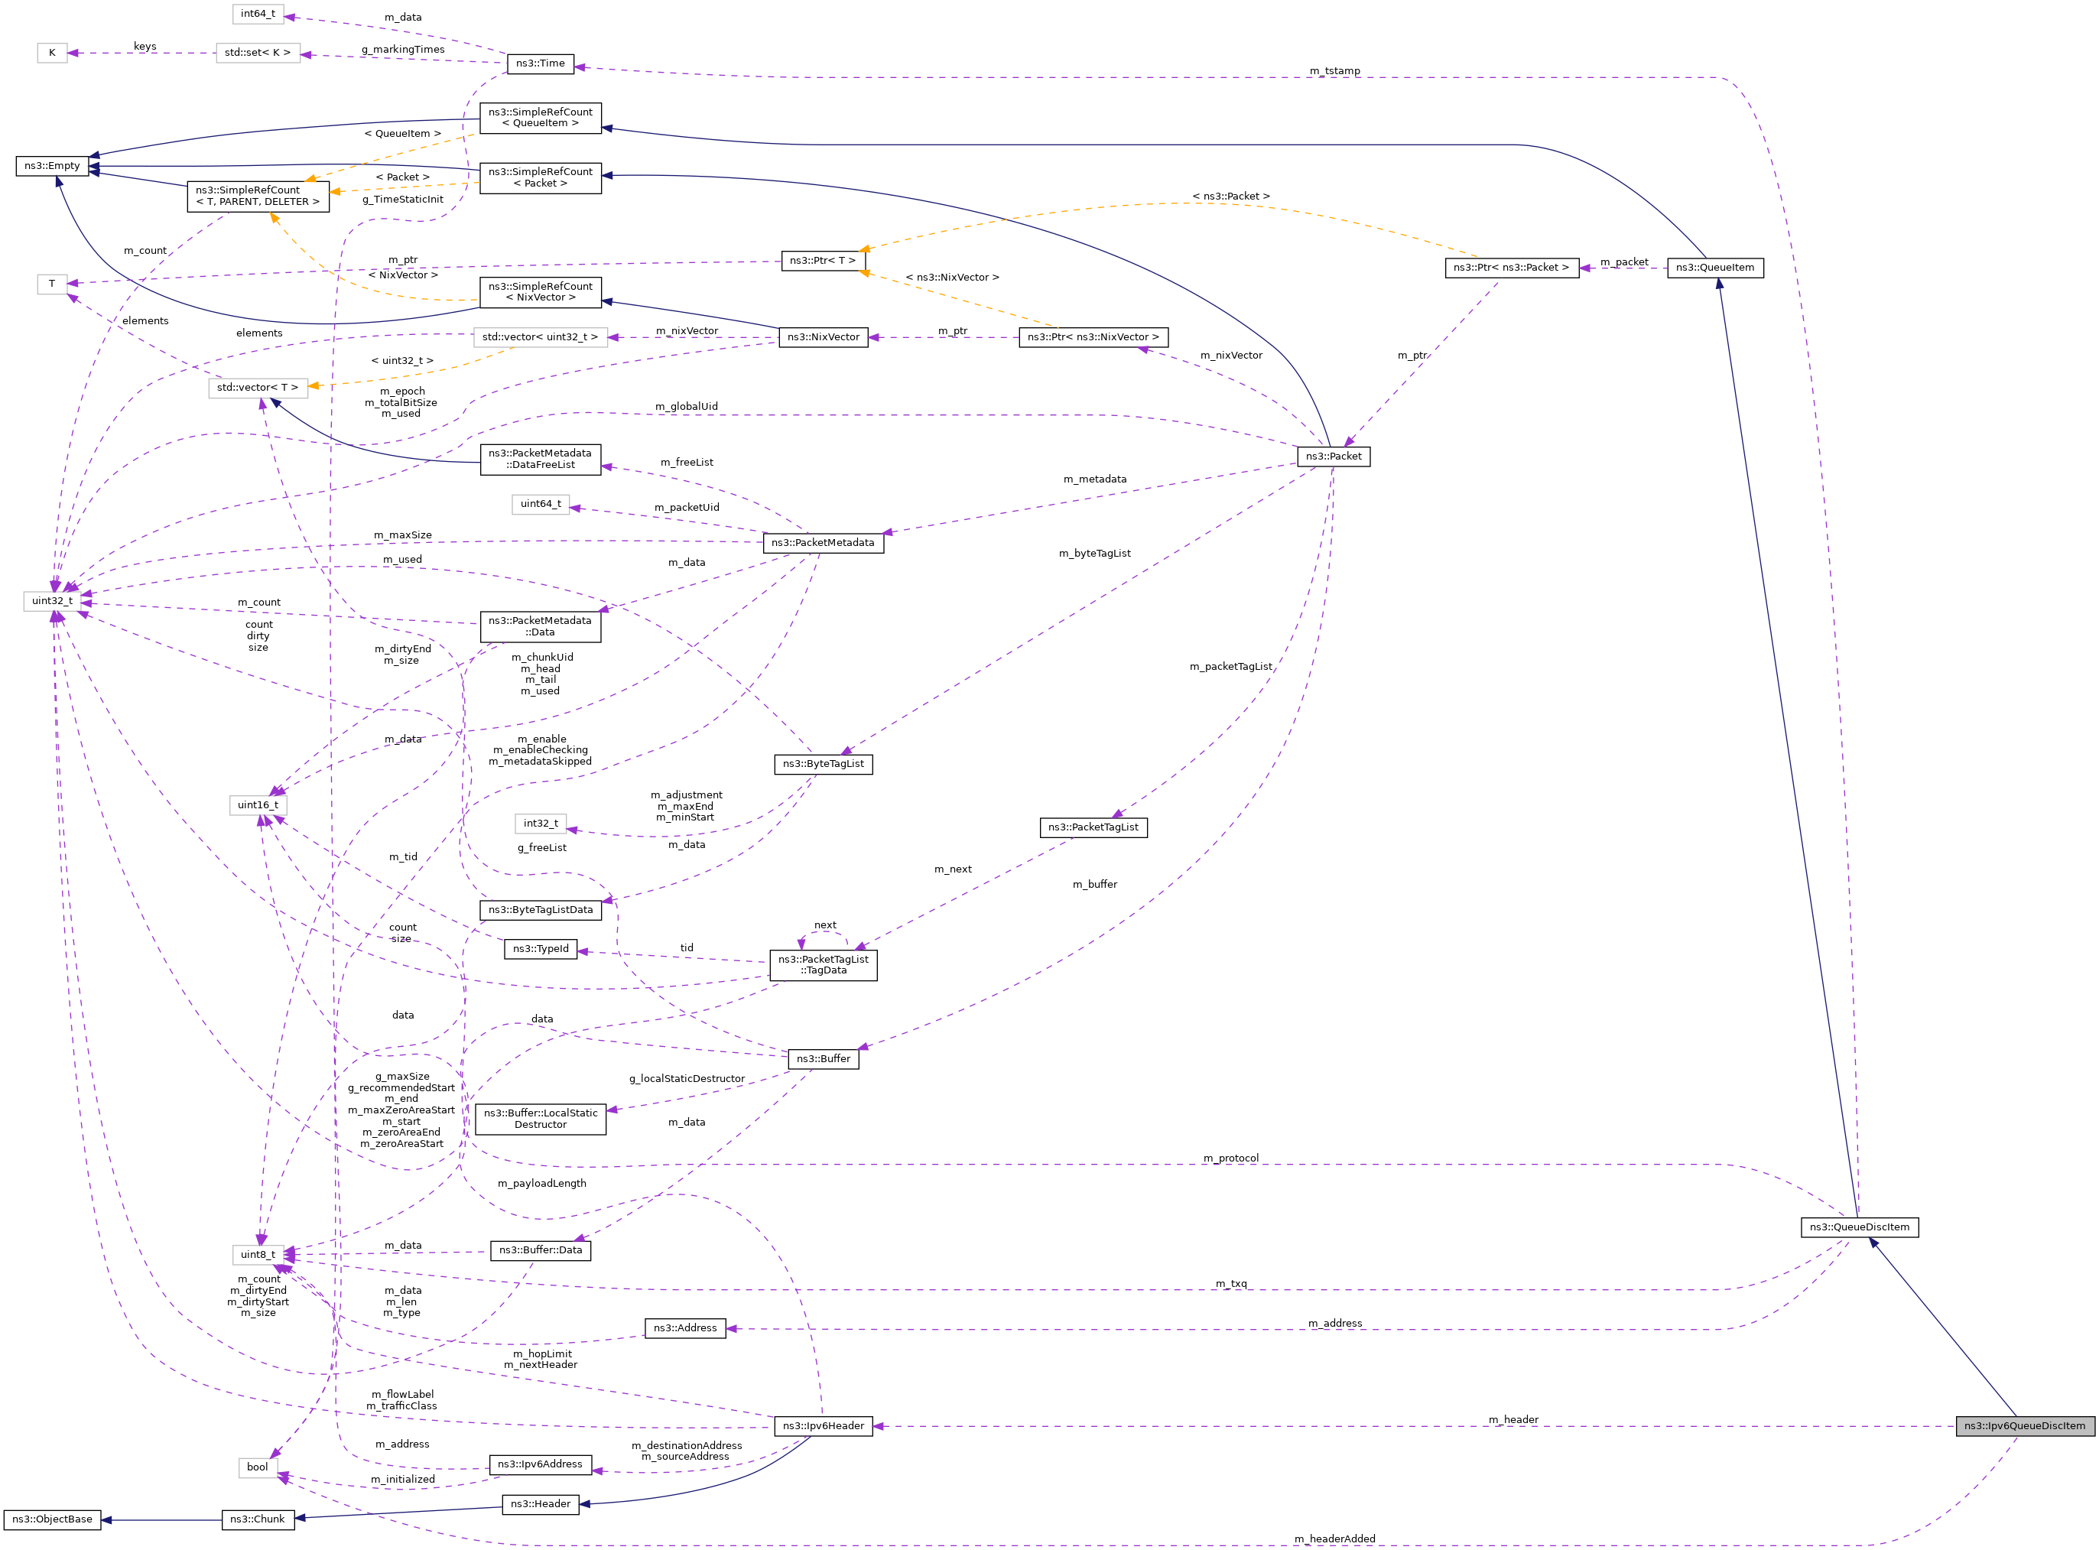2099x1550 pixels.
Task: Open ns3::SimpleRefCount< NixVector > node
Action: coord(540,292)
